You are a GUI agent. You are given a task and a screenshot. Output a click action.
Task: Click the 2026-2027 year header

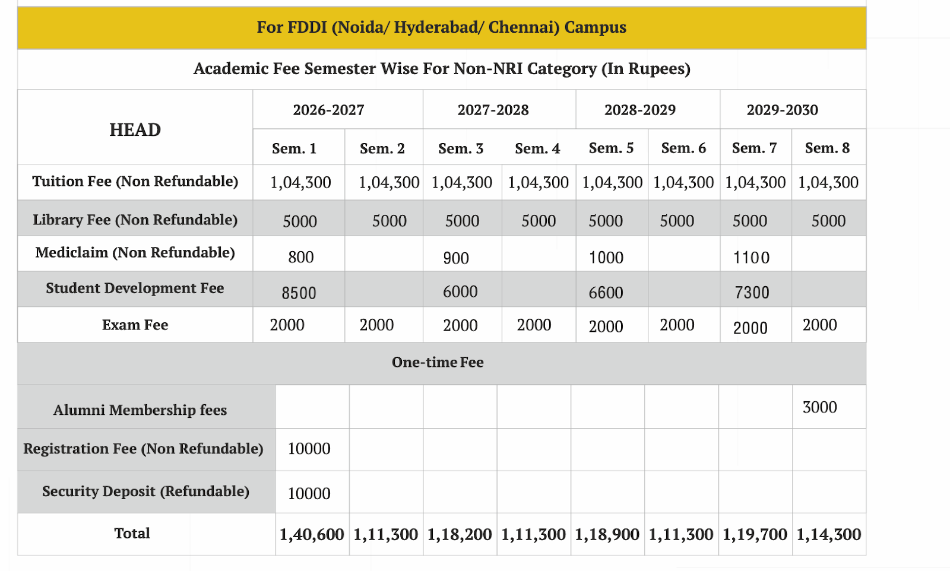328,110
